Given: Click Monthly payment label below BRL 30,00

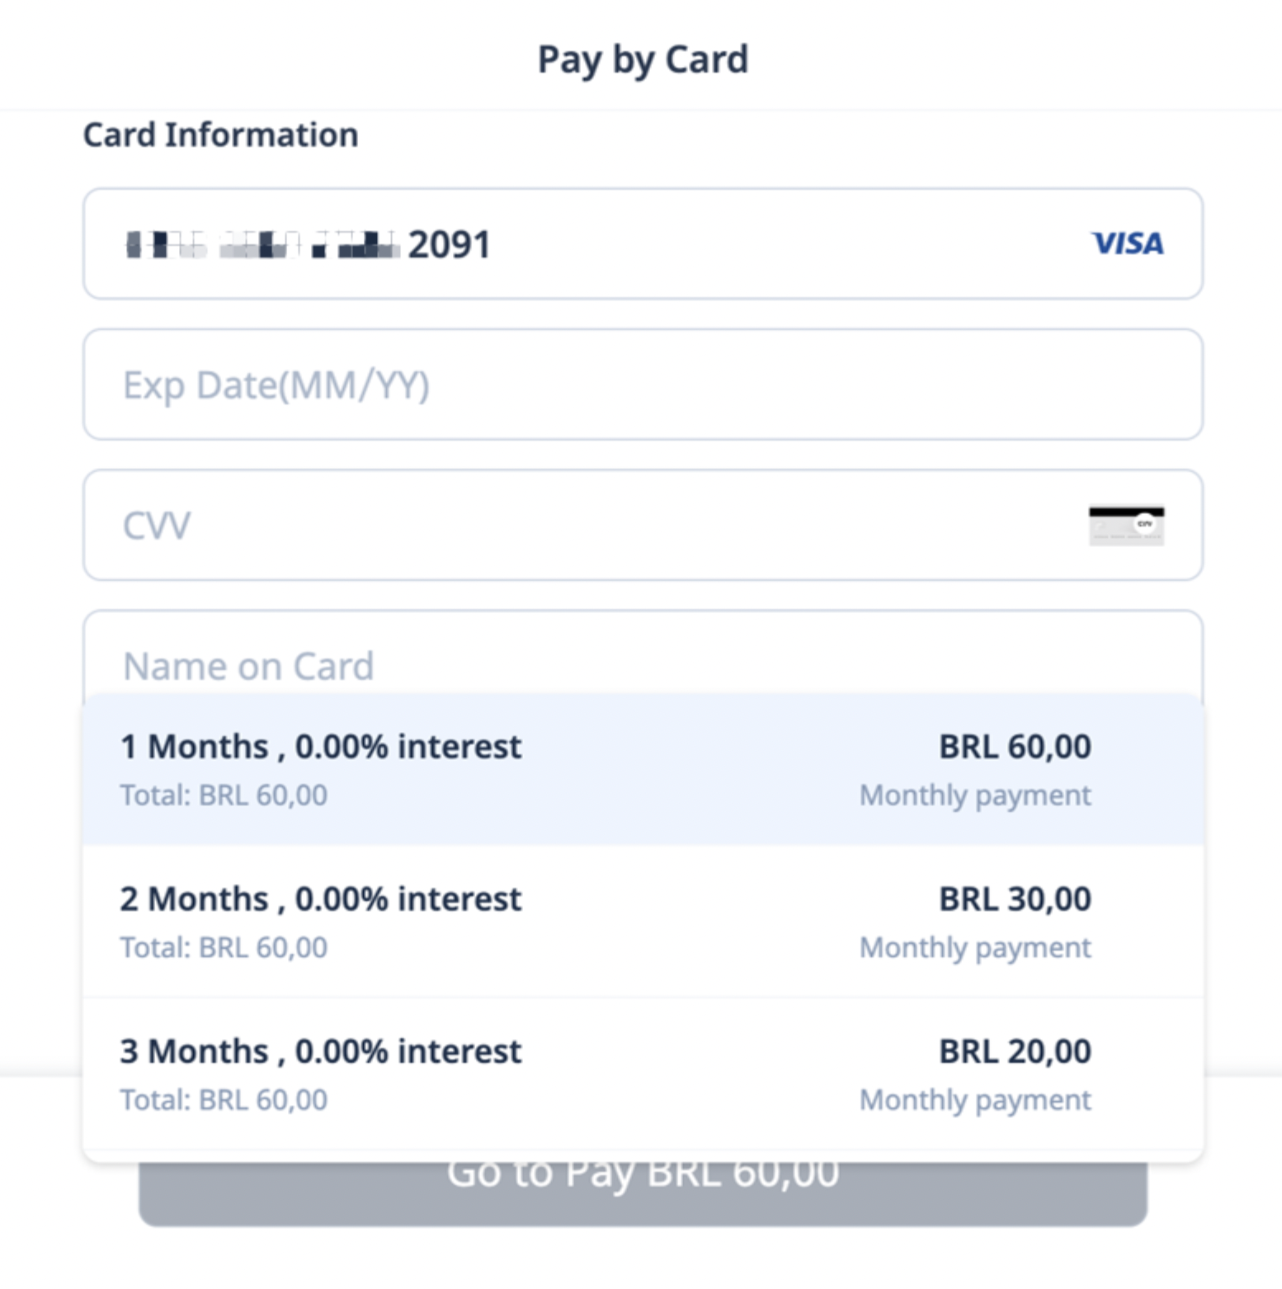Looking at the screenshot, I should [x=975, y=947].
